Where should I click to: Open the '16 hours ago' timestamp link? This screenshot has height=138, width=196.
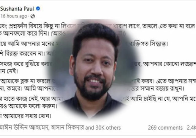tap(14, 16)
